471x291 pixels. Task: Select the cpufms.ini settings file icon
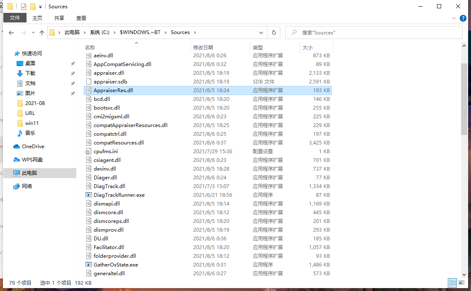(88, 152)
